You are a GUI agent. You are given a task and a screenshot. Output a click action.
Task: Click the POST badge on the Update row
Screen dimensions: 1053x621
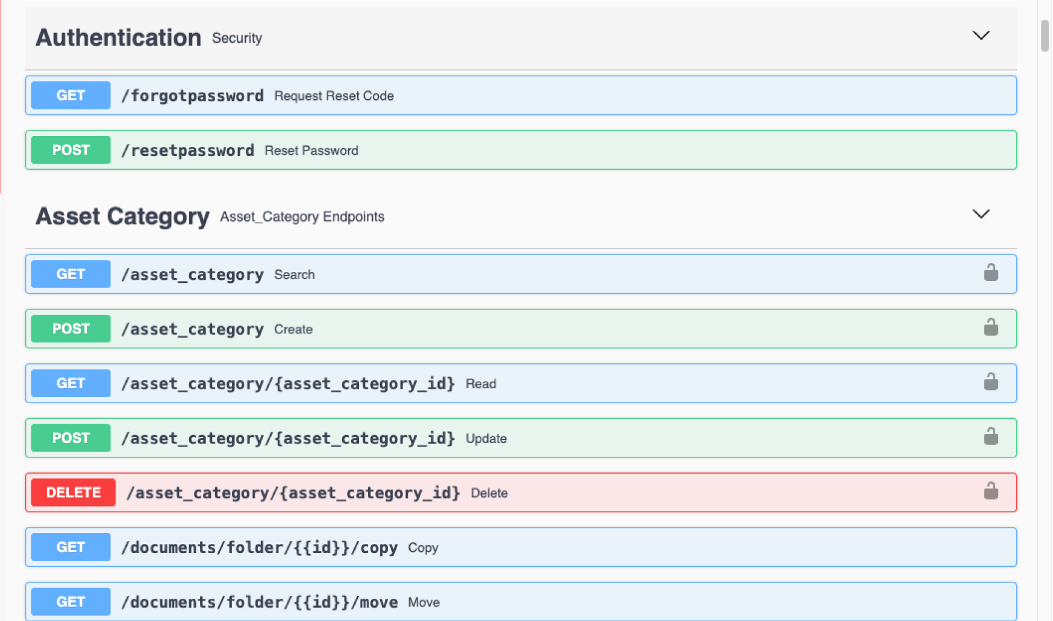pyautogui.click(x=70, y=437)
